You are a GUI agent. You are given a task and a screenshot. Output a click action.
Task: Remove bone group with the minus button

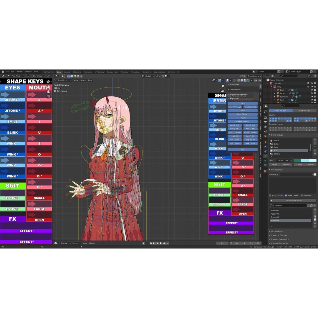click(315, 143)
